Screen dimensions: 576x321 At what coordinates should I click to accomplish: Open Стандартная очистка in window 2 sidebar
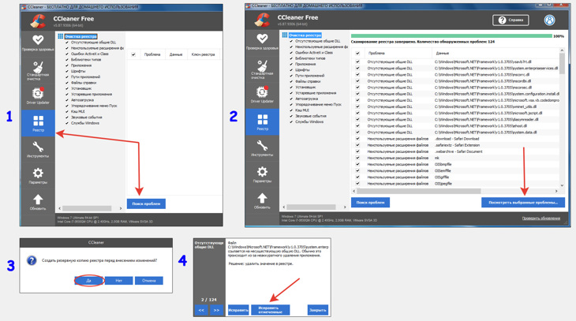(262, 69)
